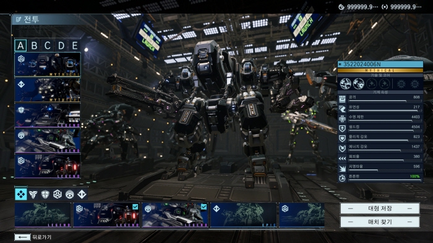Select the all-classes diamond filter icon
The height and width of the screenshot is (243, 433).
tap(20, 194)
